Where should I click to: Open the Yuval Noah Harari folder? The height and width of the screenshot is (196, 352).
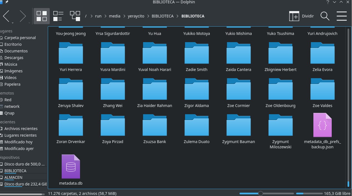tap(154, 53)
